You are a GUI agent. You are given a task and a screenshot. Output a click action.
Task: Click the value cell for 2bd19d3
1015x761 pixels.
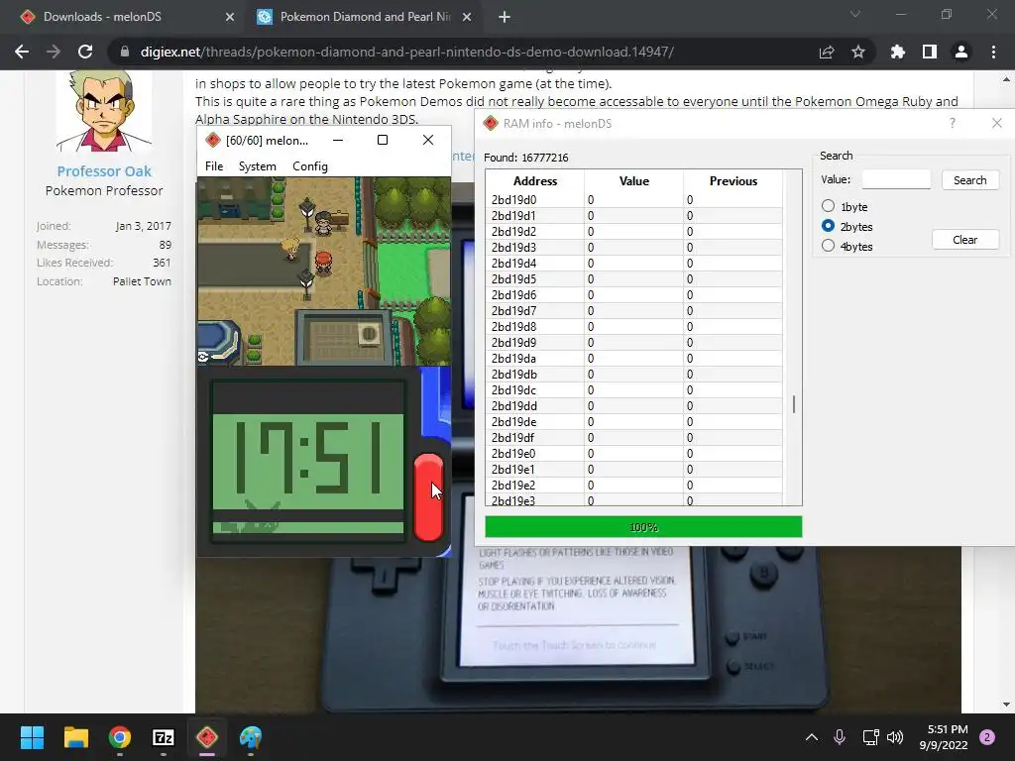click(x=633, y=247)
